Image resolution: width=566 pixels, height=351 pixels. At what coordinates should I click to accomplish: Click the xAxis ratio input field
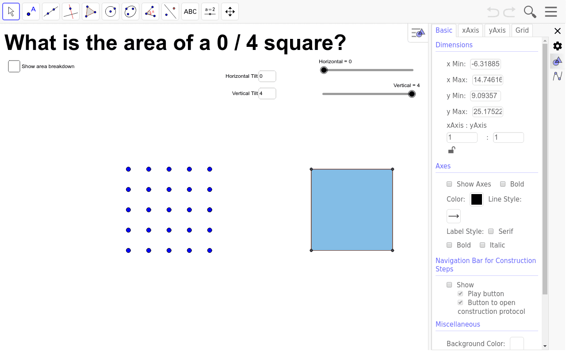[462, 137]
